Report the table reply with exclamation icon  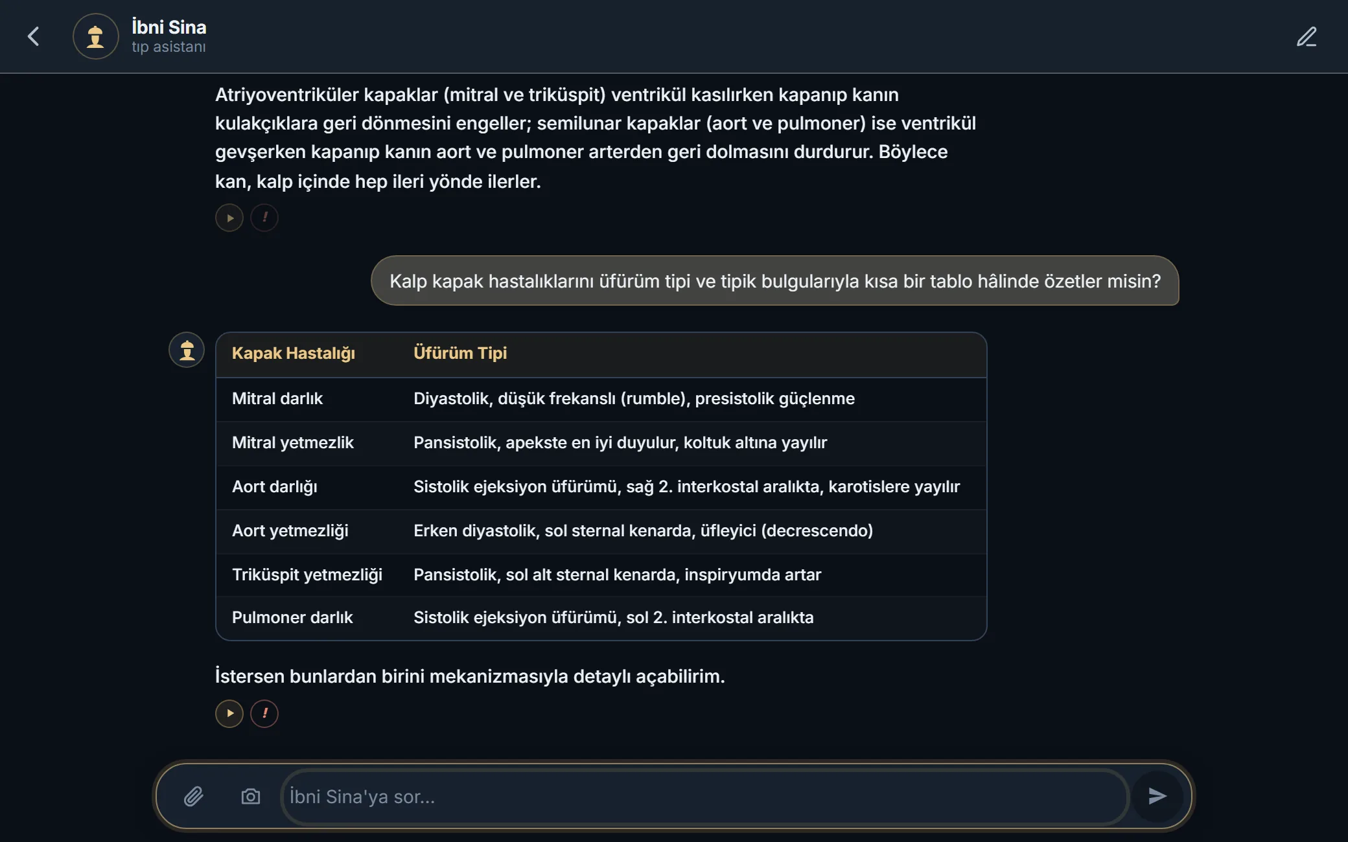click(264, 714)
